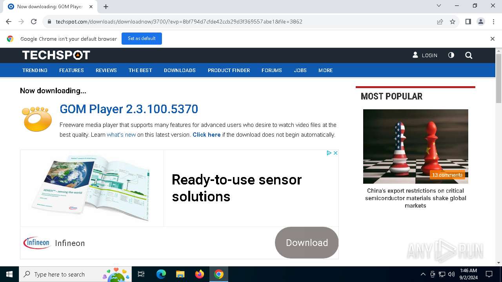Click the 'Click here' download link
The image size is (502, 282).
[x=207, y=135]
